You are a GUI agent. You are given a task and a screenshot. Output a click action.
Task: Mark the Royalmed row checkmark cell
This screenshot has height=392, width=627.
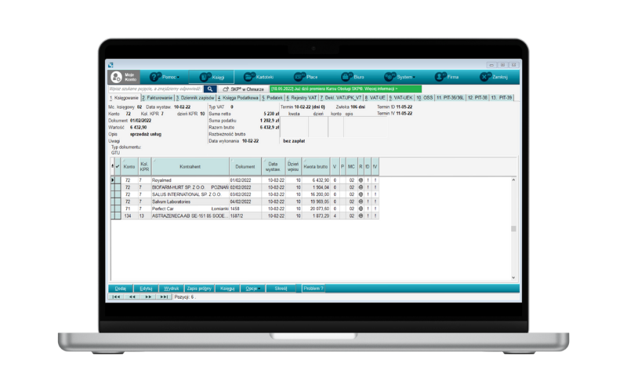pos(118,180)
